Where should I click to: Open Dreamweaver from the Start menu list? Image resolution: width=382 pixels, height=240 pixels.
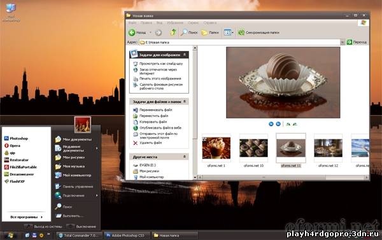coord(18,174)
